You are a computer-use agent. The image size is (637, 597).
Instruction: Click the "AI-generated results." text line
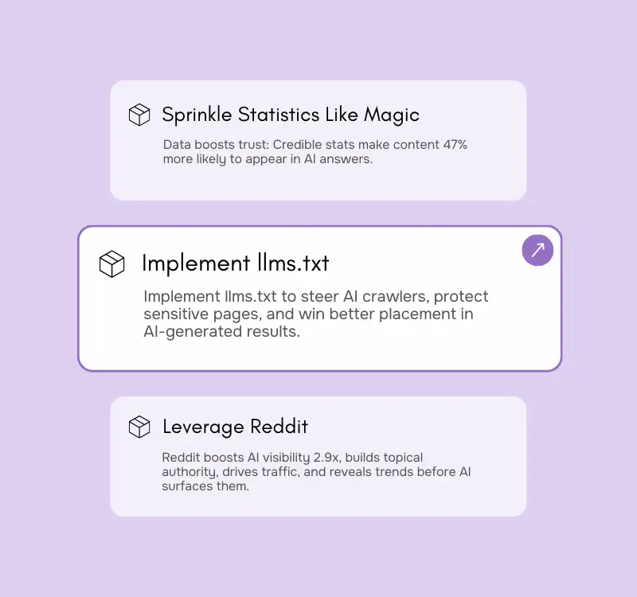point(221,331)
